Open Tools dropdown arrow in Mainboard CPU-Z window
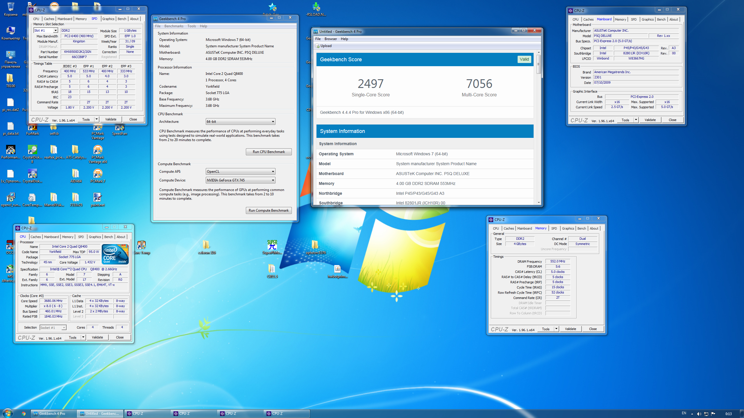The height and width of the screenshot is (418, 744). click(x=636, y=120)
